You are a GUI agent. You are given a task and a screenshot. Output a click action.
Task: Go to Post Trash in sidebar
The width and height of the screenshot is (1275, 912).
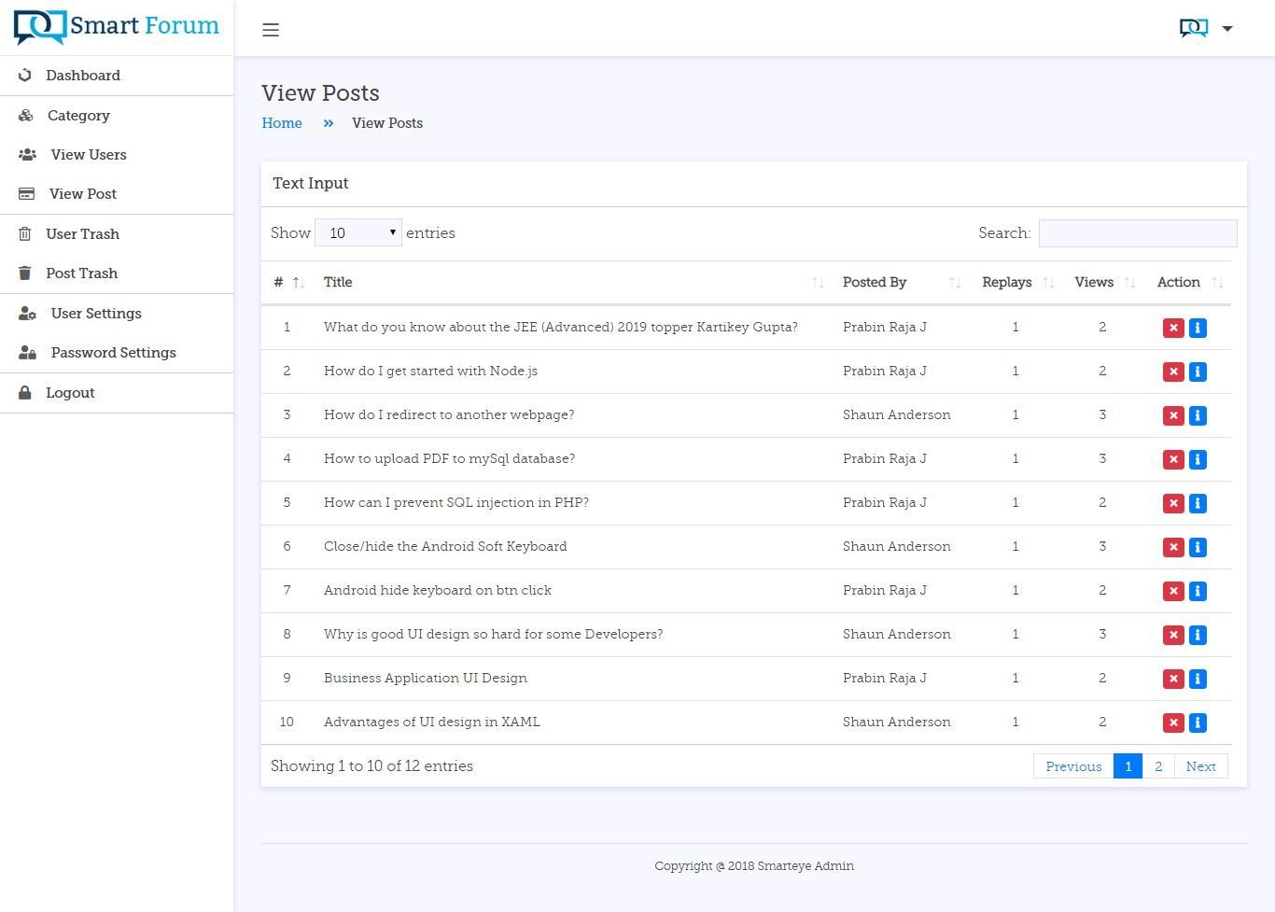81,274
